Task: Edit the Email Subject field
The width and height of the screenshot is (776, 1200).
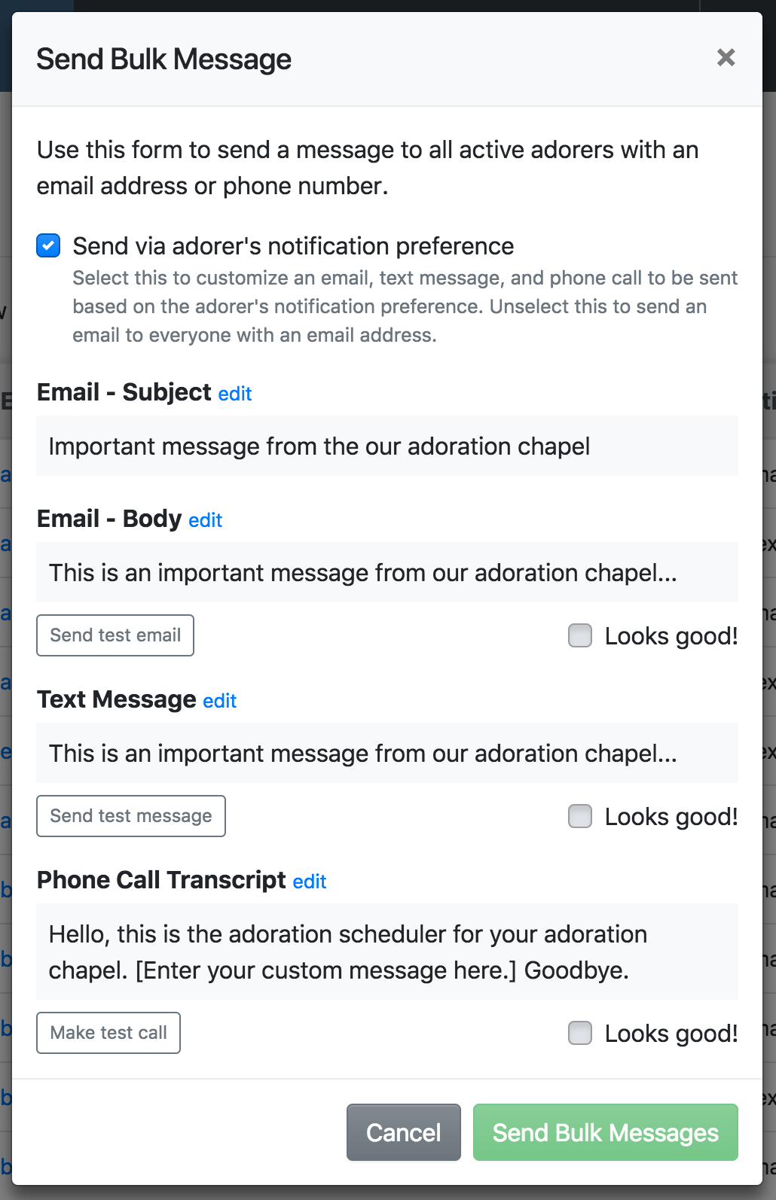Action: 234,394
